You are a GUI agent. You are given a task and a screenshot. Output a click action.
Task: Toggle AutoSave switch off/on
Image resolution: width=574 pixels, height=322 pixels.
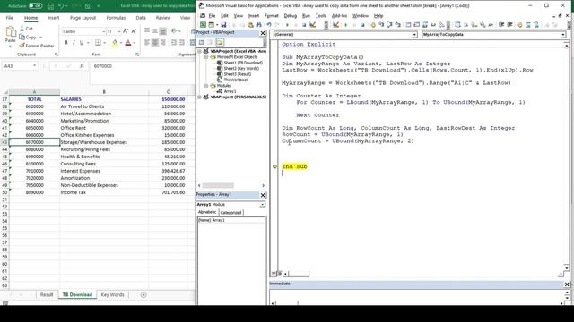[x=36, y=6]
